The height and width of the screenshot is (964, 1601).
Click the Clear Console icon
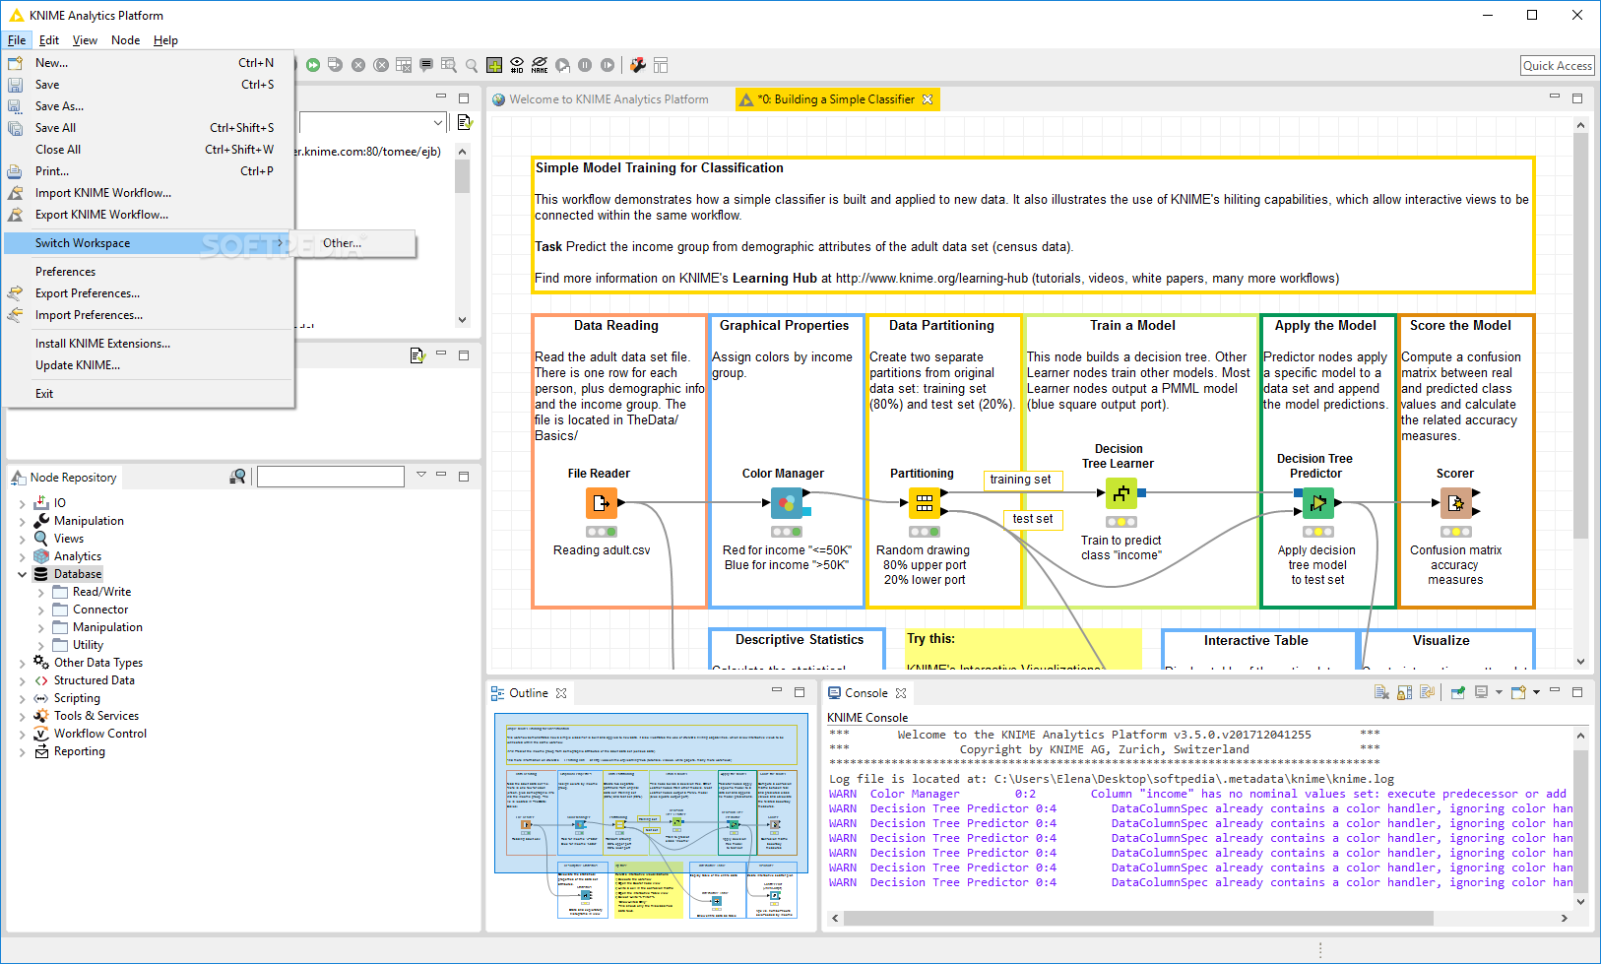[1381, 692]
